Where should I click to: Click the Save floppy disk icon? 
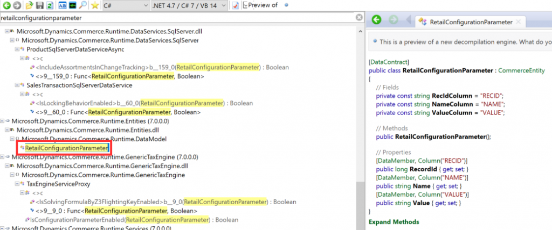click(x=40, y=5)
